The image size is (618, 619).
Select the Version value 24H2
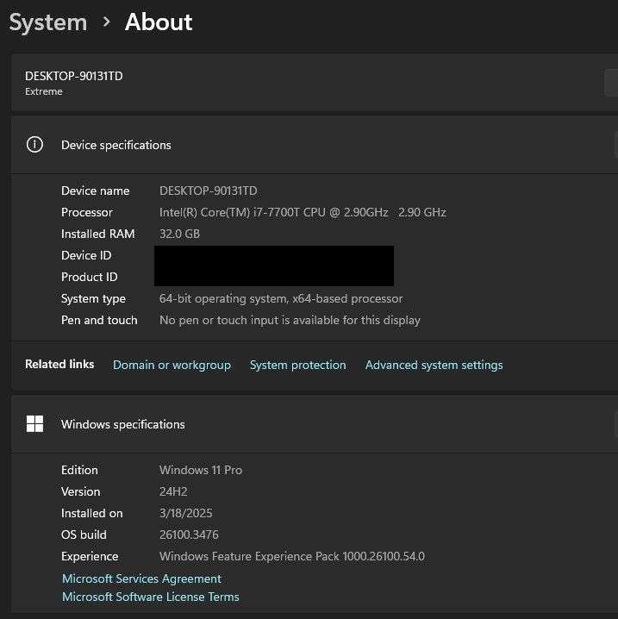click(x=173, y=492)
